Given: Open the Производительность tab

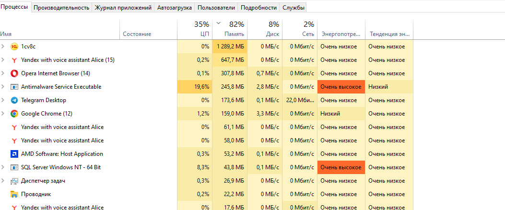Looking at the screenshot, I should pyautogui.click(x=61, y=8).
